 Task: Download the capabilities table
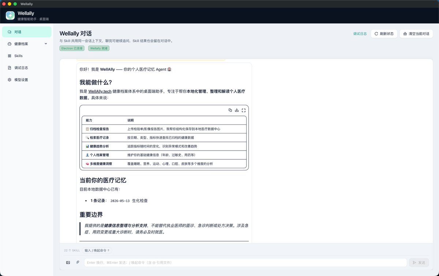[x=237, y=110]
